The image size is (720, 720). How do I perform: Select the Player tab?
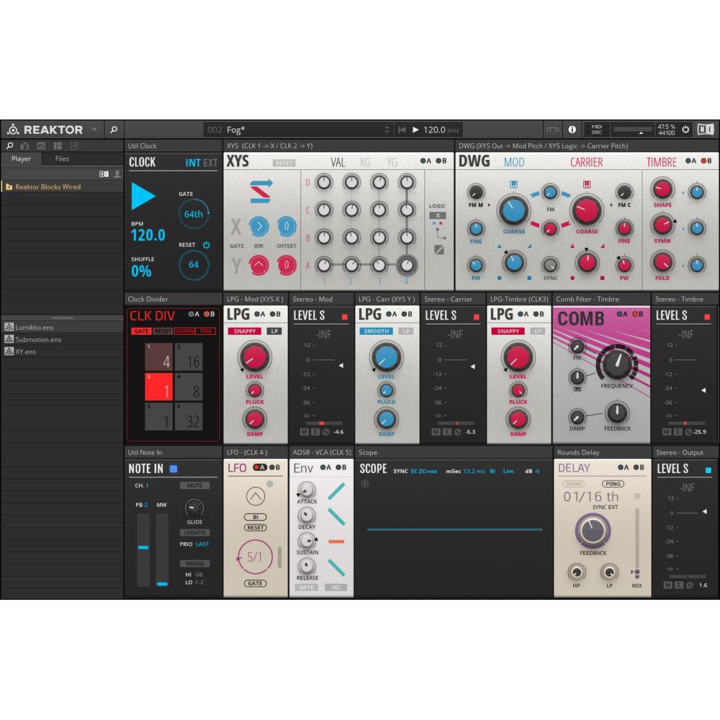pyautogui.click(x=21, y=158)
